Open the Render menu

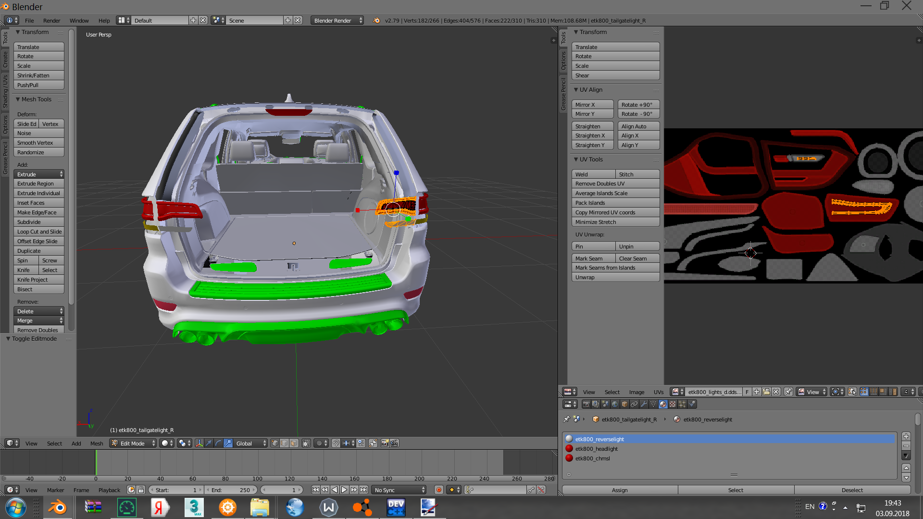coord(51,20)
